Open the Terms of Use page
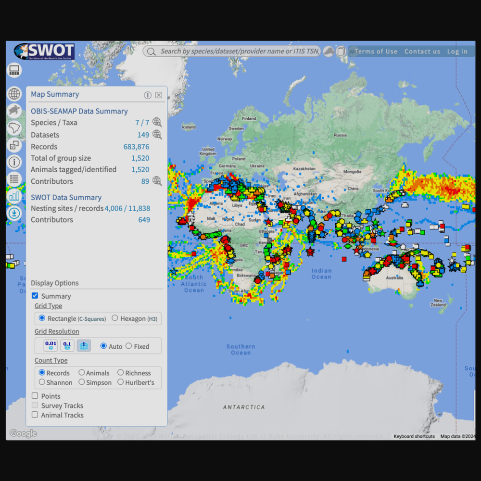481x481 pixels. coord(376,51)
